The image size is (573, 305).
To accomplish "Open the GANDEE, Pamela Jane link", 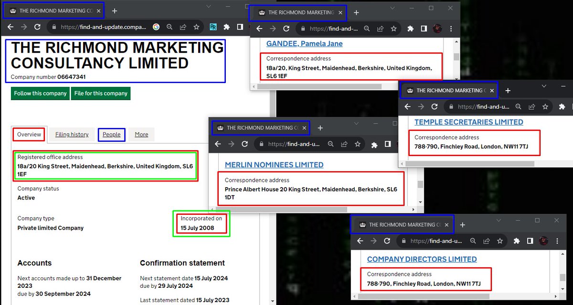I will tap(304, 44).
